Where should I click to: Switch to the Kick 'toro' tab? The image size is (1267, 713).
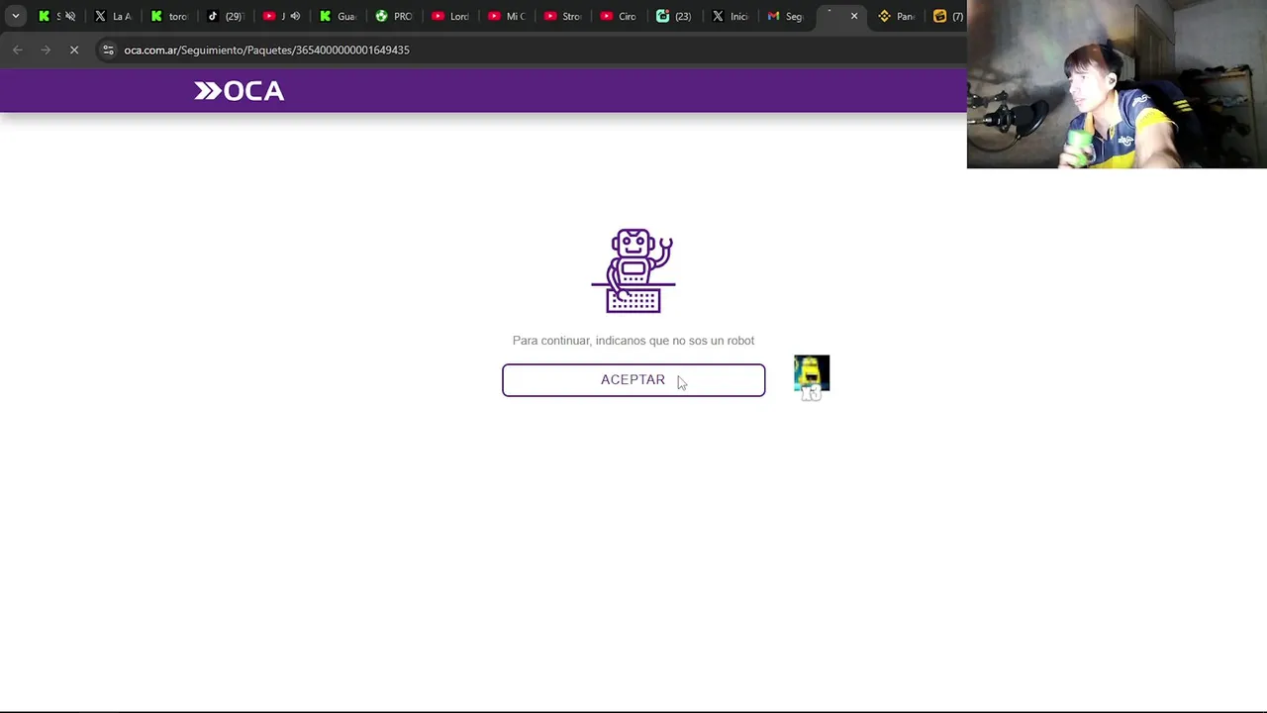coord(170,16)
